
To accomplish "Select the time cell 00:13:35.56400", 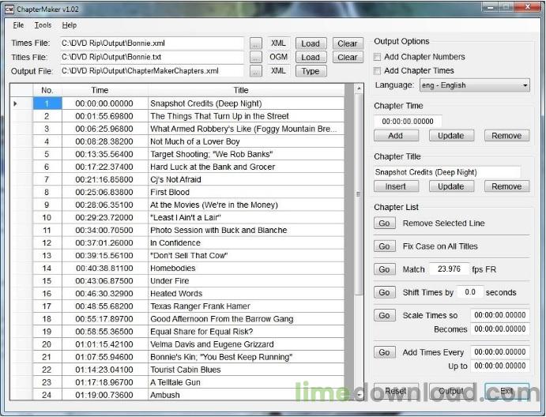I will (x=105, y=154).
